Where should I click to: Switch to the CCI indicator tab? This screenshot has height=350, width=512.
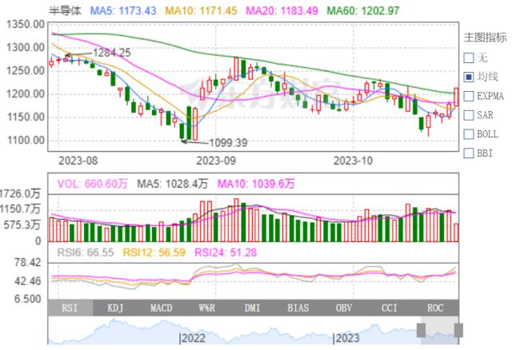coord(390,308)
